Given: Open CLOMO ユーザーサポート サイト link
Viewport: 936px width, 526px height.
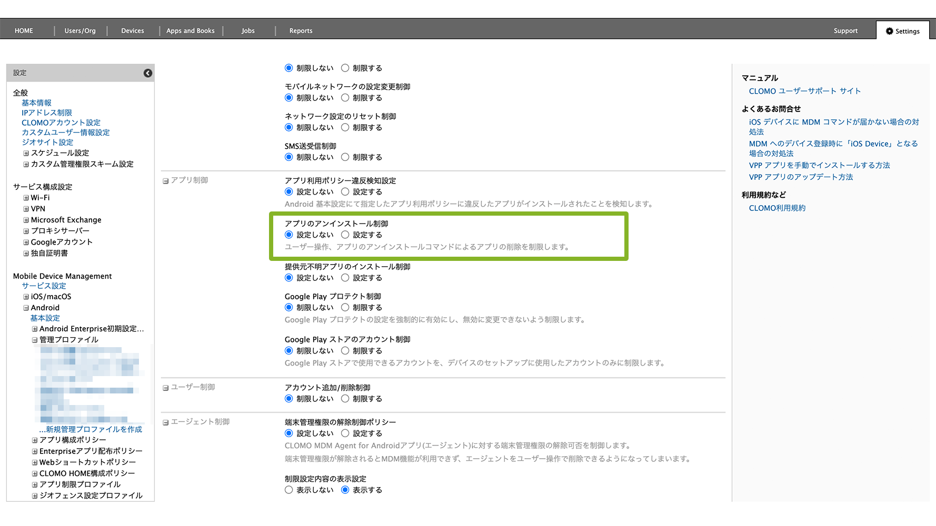Looking at the screenshot, I should pyautogui.click(x=804, y=91).
